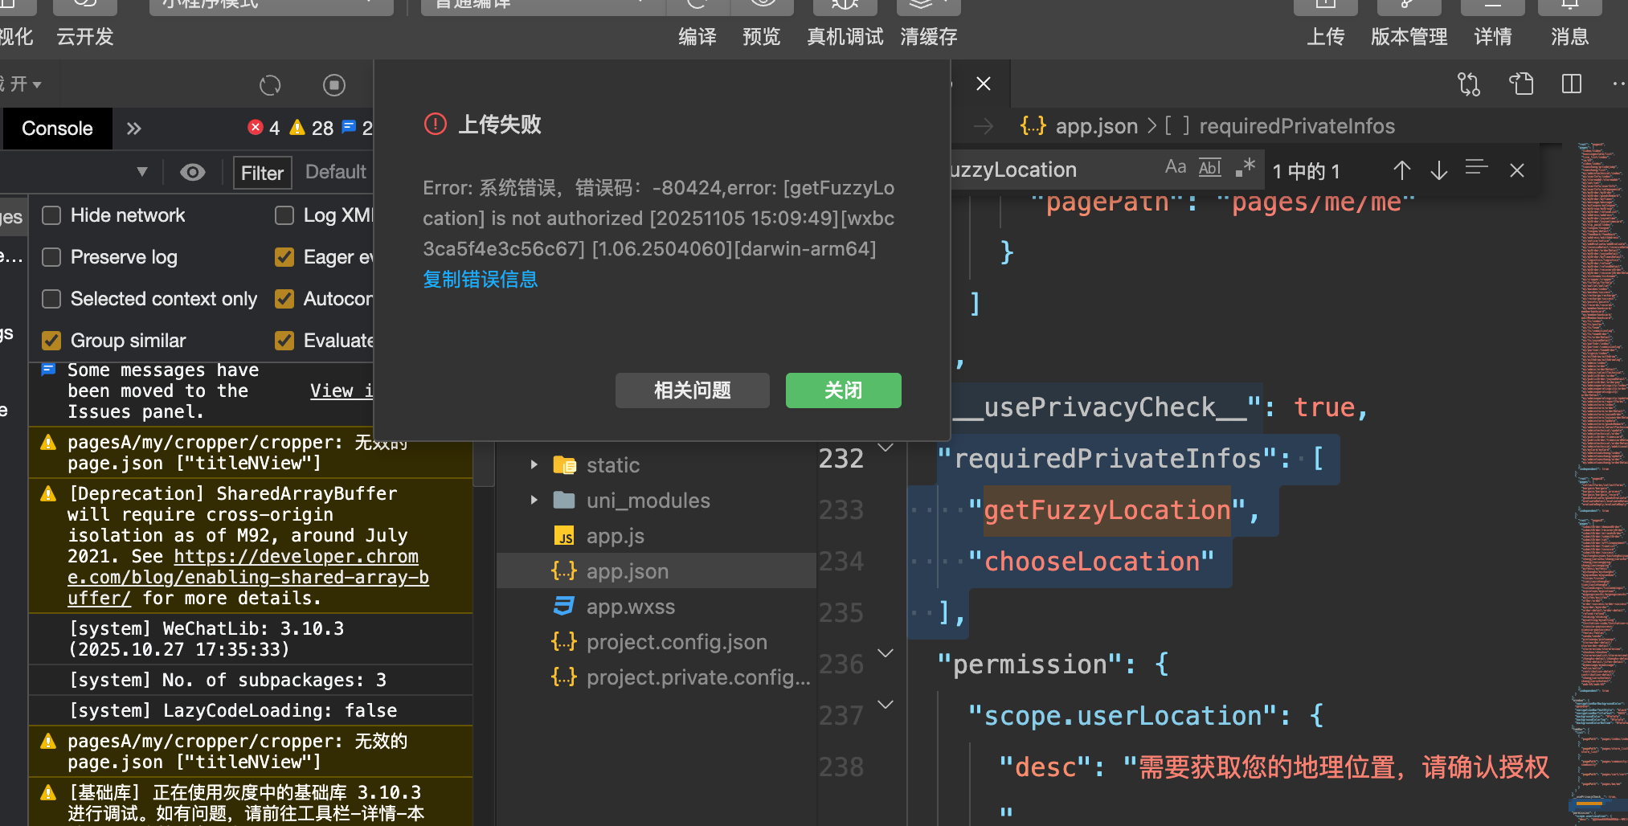The image size is (1628, 826).
Task: Click the forward navigation arrow in breadcrumb
Action: coord(984,126)
